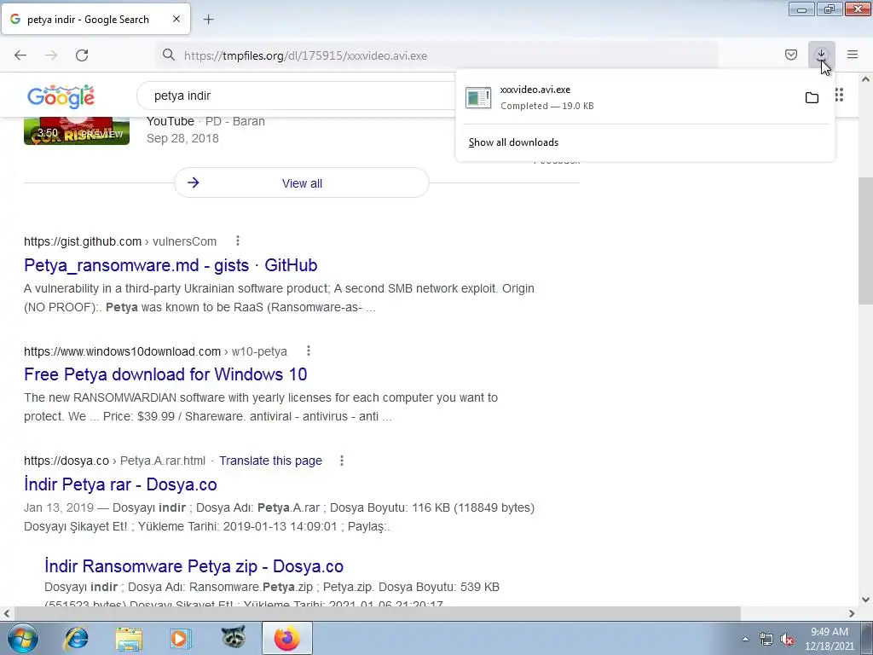Click the search magnifier in the address bar

[x=169, y=55]
